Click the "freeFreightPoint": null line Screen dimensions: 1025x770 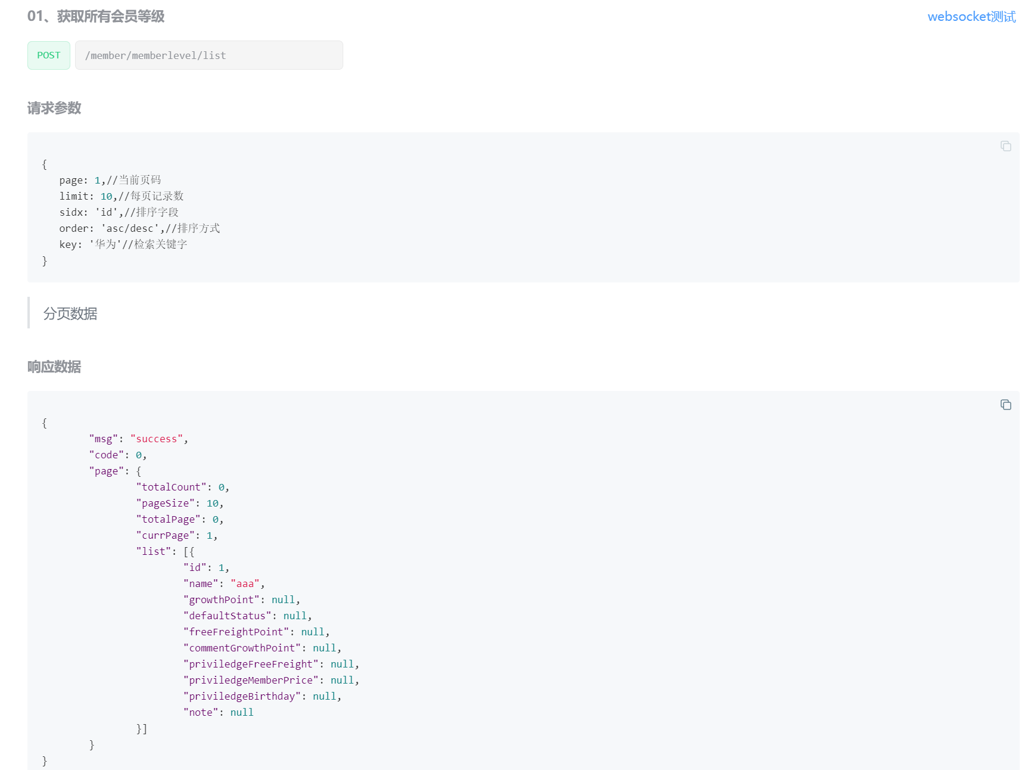tap(257, 632)
